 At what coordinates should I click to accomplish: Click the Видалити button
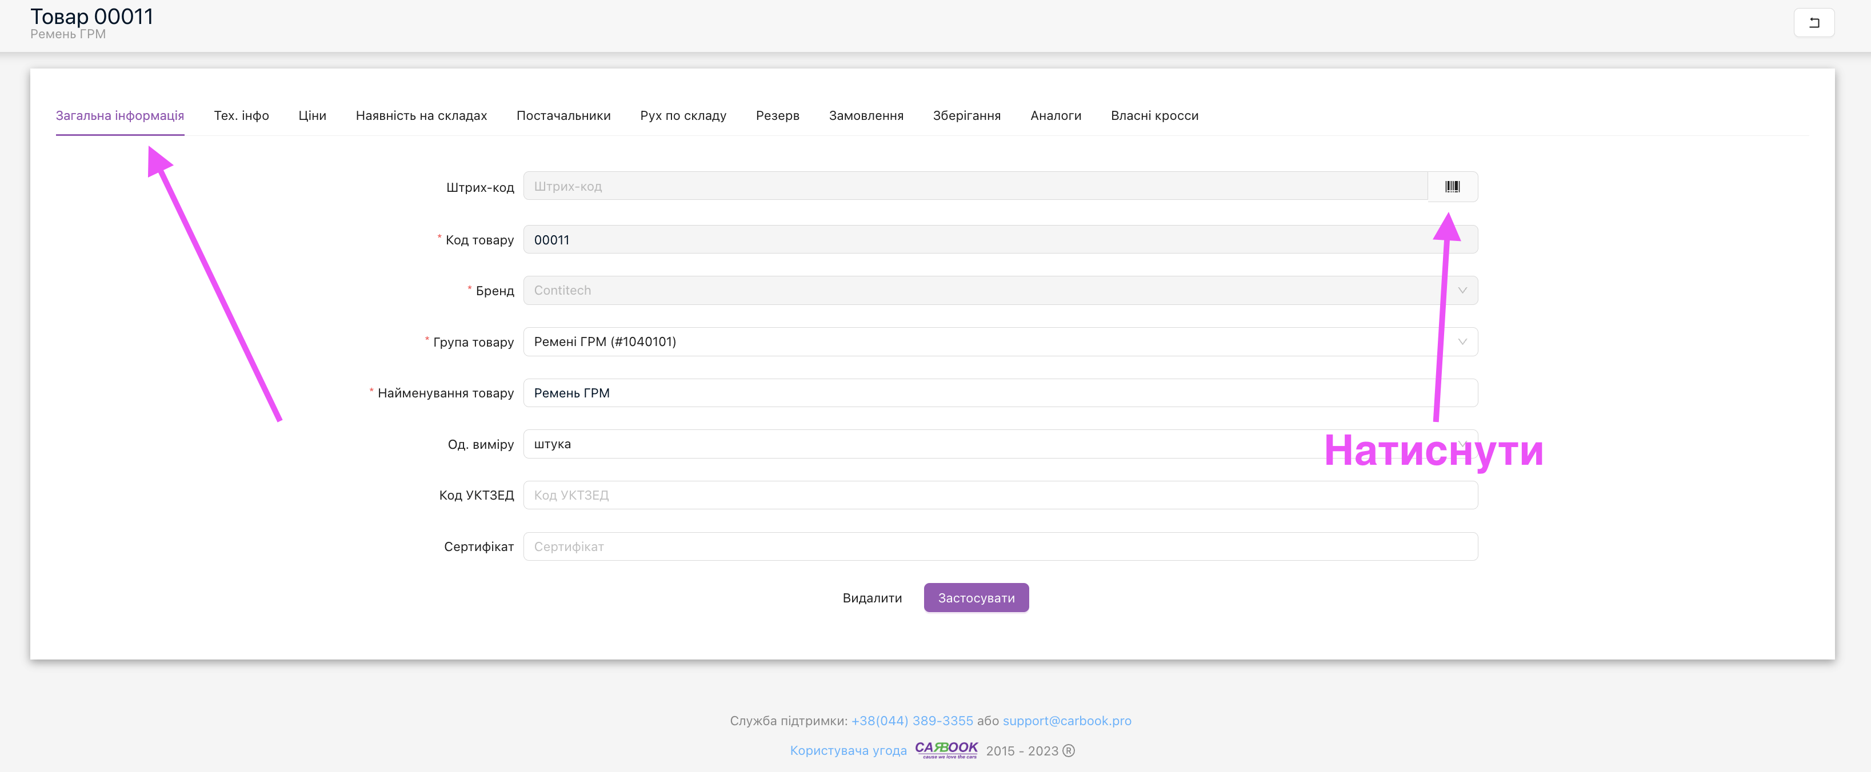click(x=871, y=598)
